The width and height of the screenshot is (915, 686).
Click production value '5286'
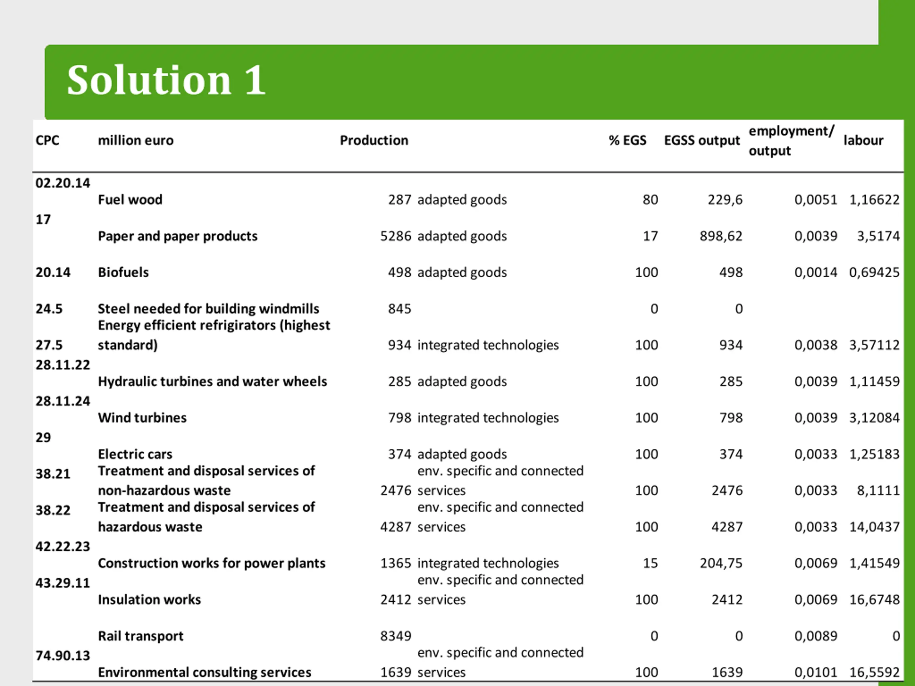pyautogui.click(x=395, y=236)
